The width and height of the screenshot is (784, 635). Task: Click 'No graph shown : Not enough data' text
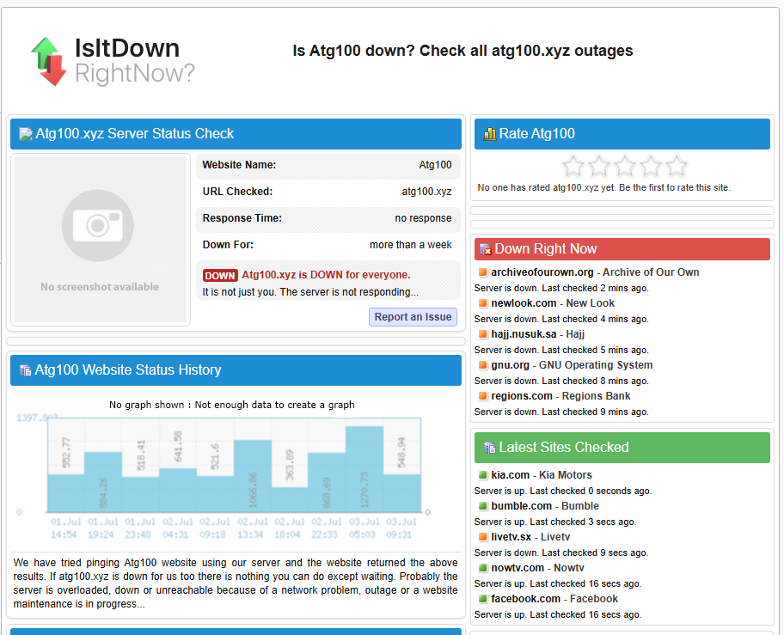pyautogui.click(x=231, y=405)
